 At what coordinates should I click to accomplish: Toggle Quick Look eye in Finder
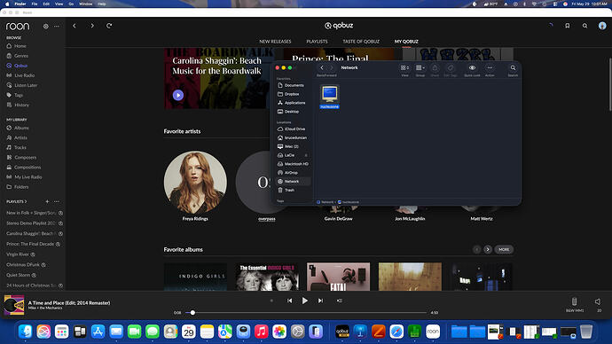point(472,68)
